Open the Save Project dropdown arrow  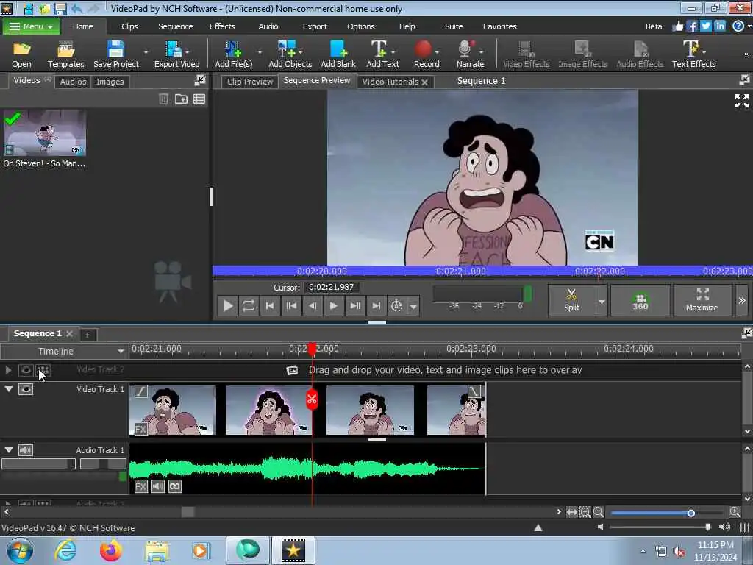coord(146,52)
